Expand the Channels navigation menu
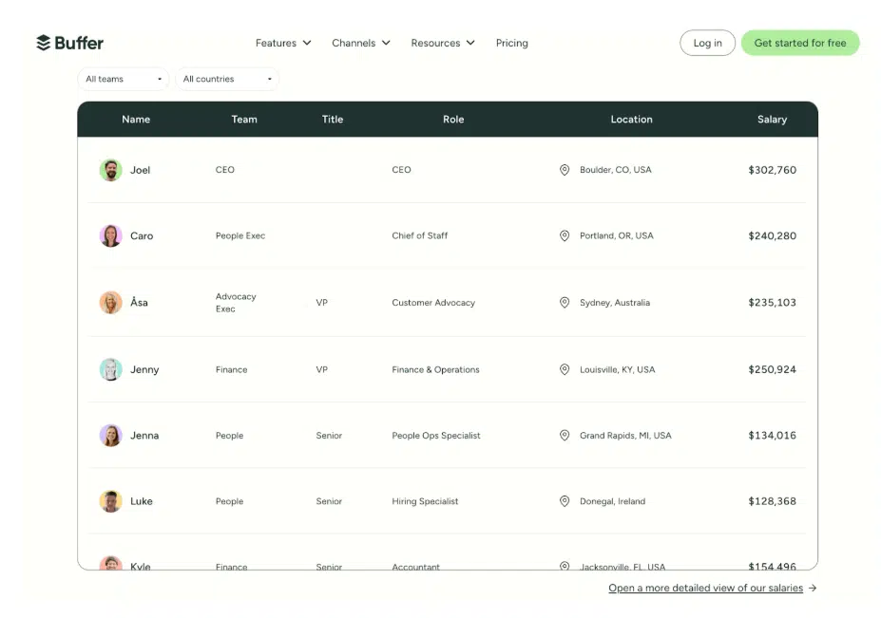Viewport: 881px width, 618px height. click(361, 43)
